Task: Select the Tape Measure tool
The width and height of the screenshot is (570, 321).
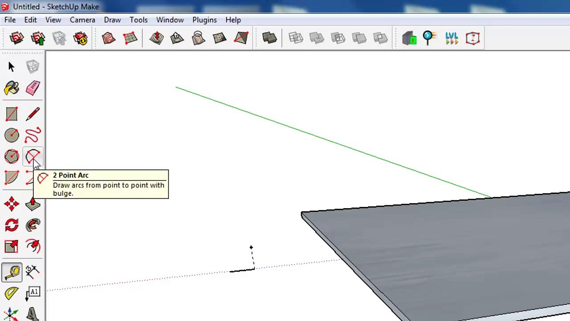Action: tap(12, 272)
